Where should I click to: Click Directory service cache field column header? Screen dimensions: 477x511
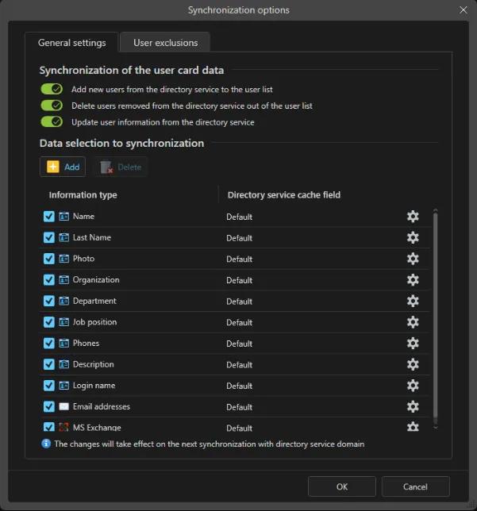(x=283, y=195)
